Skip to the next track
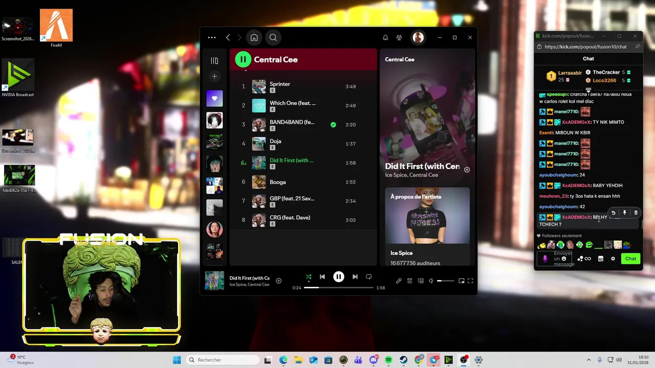The width and height of the screenshot is (655, 368). pos(355,277)
